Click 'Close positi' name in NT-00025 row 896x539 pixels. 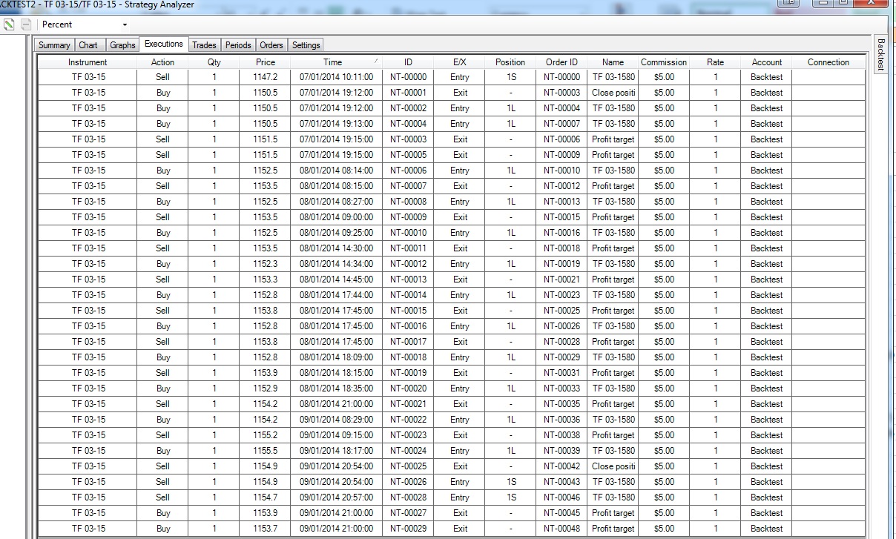pyautogui.click(x=613, y=466)
